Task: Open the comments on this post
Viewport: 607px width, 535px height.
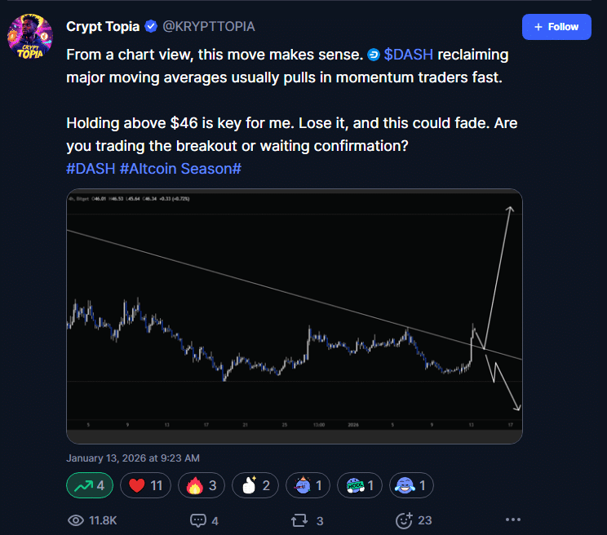Action: [x=198, y=520]
